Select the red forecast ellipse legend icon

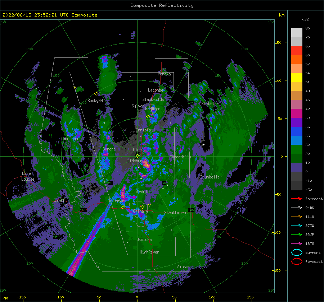coord(297,261)
